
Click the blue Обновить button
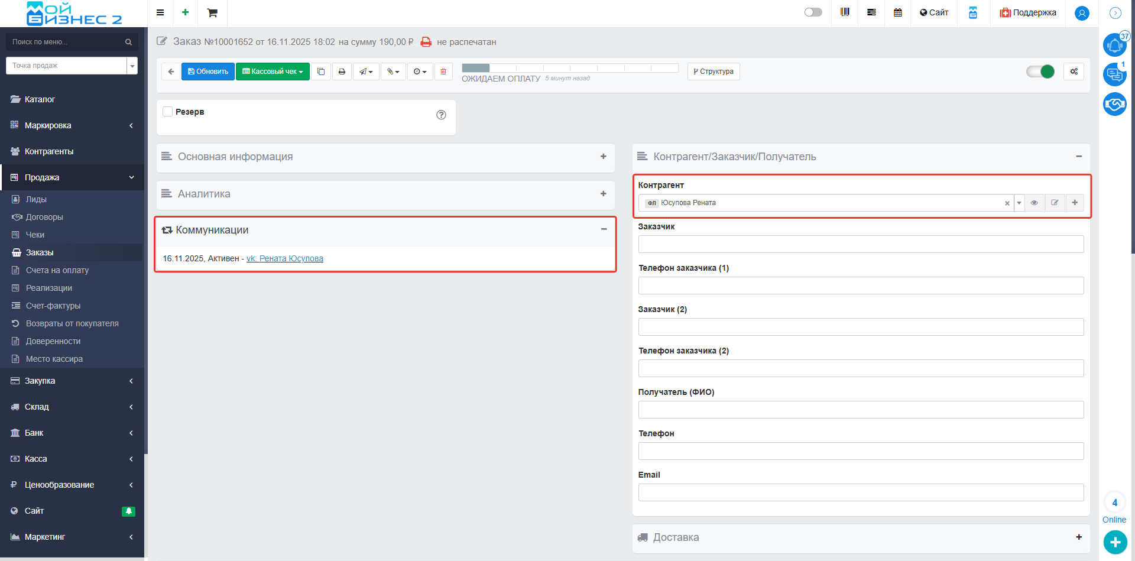click(x=208, y=72)
